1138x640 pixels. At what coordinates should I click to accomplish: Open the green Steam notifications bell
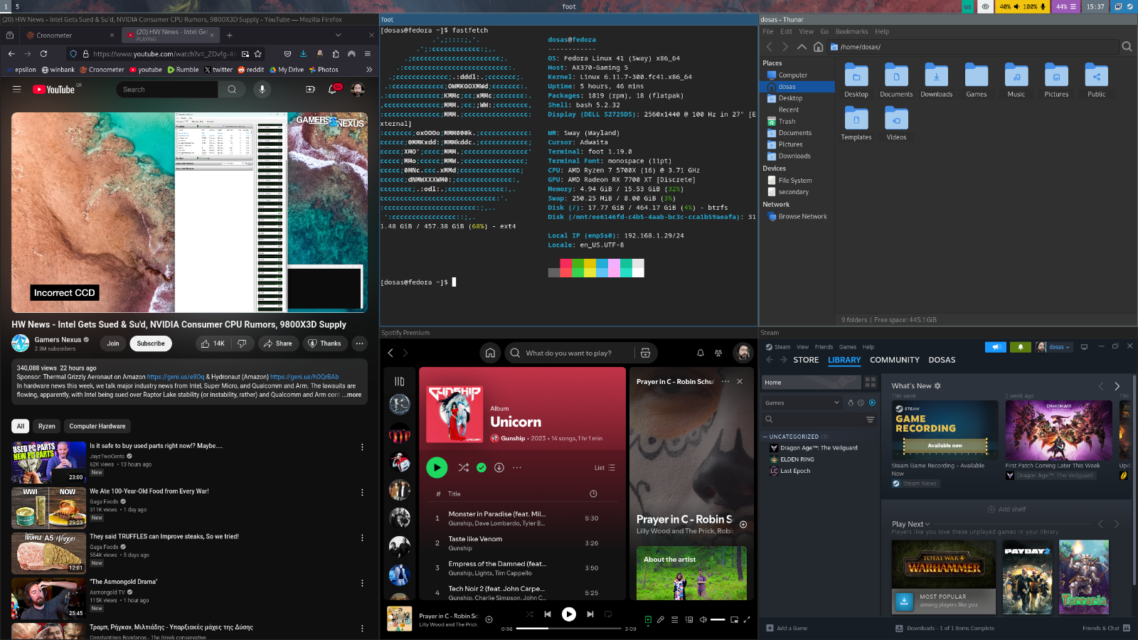point(1021,347)
